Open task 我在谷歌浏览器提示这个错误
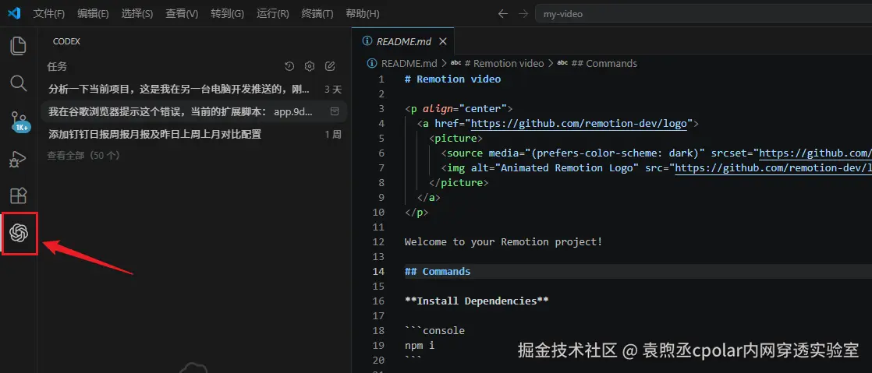The image size is (872, 373). point(194,111)
